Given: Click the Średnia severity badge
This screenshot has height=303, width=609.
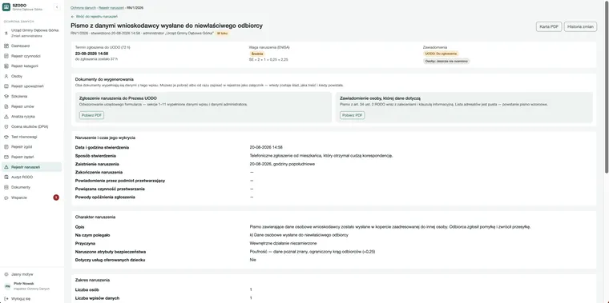Looking at the screenshot, I should click(257, 54).
